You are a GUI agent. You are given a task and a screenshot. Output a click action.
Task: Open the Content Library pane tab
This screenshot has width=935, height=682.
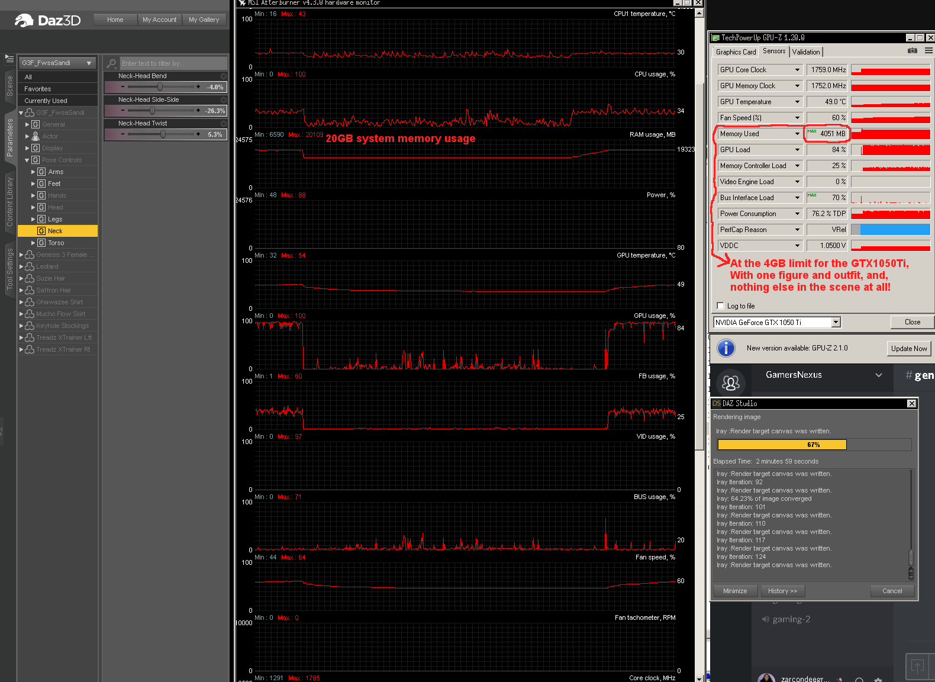[x=9, y=202]
